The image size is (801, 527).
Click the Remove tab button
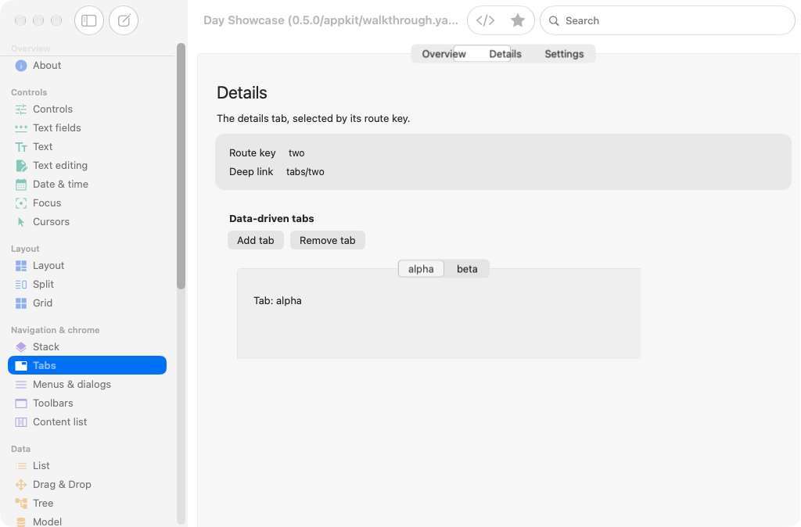pyautogui.click(x=328, y=241)
